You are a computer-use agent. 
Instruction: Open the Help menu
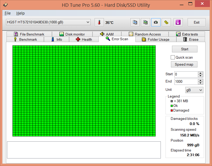coord(21,13)
